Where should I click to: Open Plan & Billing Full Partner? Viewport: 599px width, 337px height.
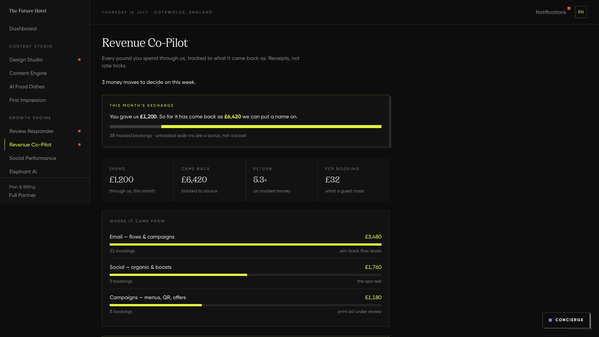(22, 191)
